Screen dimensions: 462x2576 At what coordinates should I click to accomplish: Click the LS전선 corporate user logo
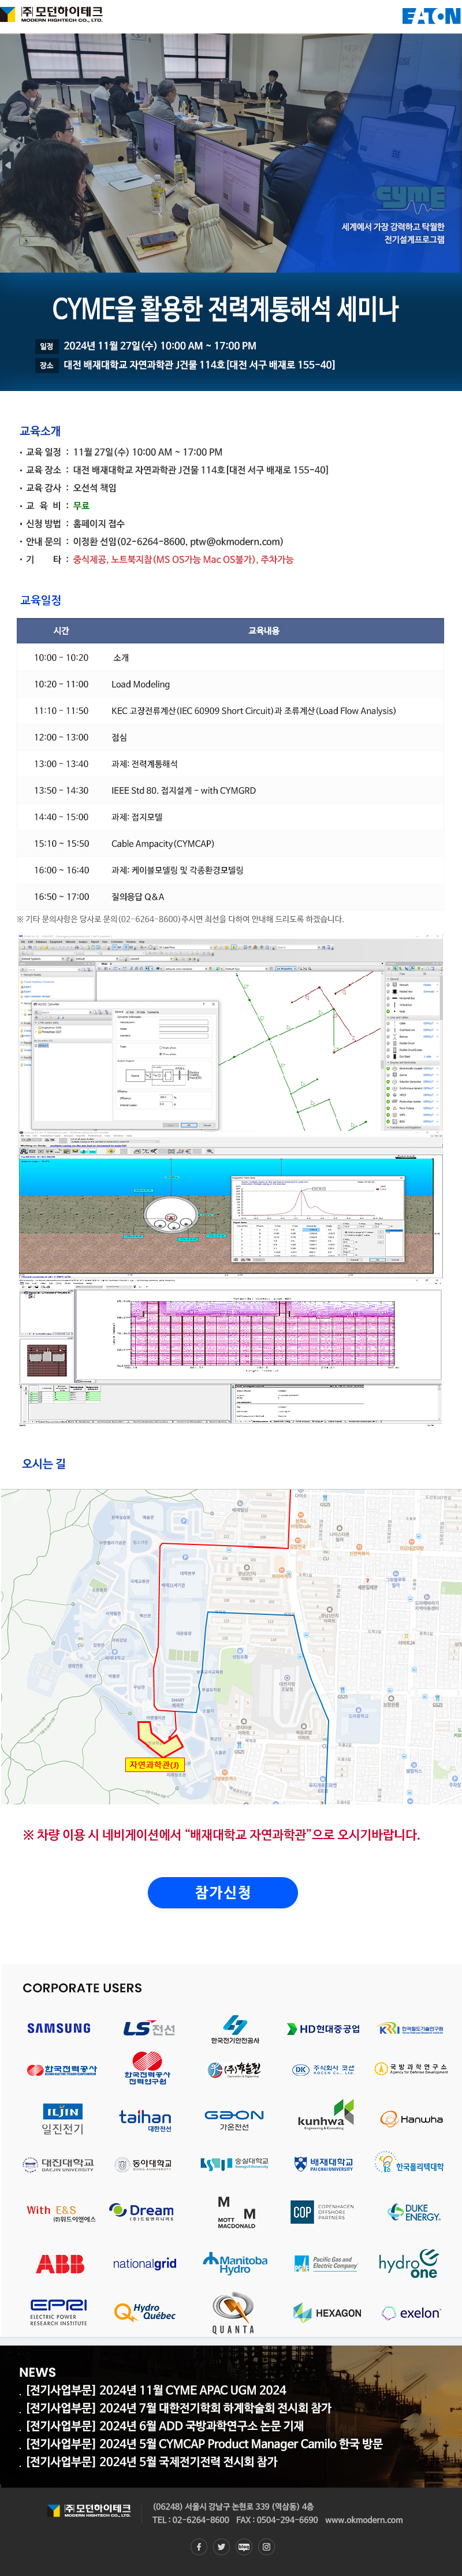(149, 2028)
